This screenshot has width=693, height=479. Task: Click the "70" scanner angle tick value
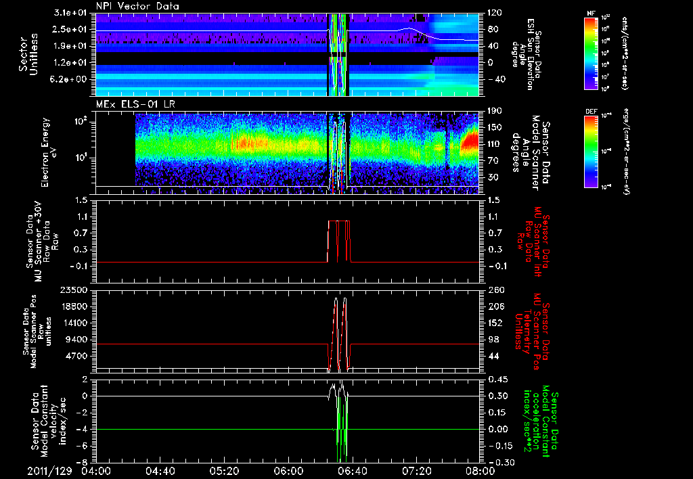tap(493, 161)
